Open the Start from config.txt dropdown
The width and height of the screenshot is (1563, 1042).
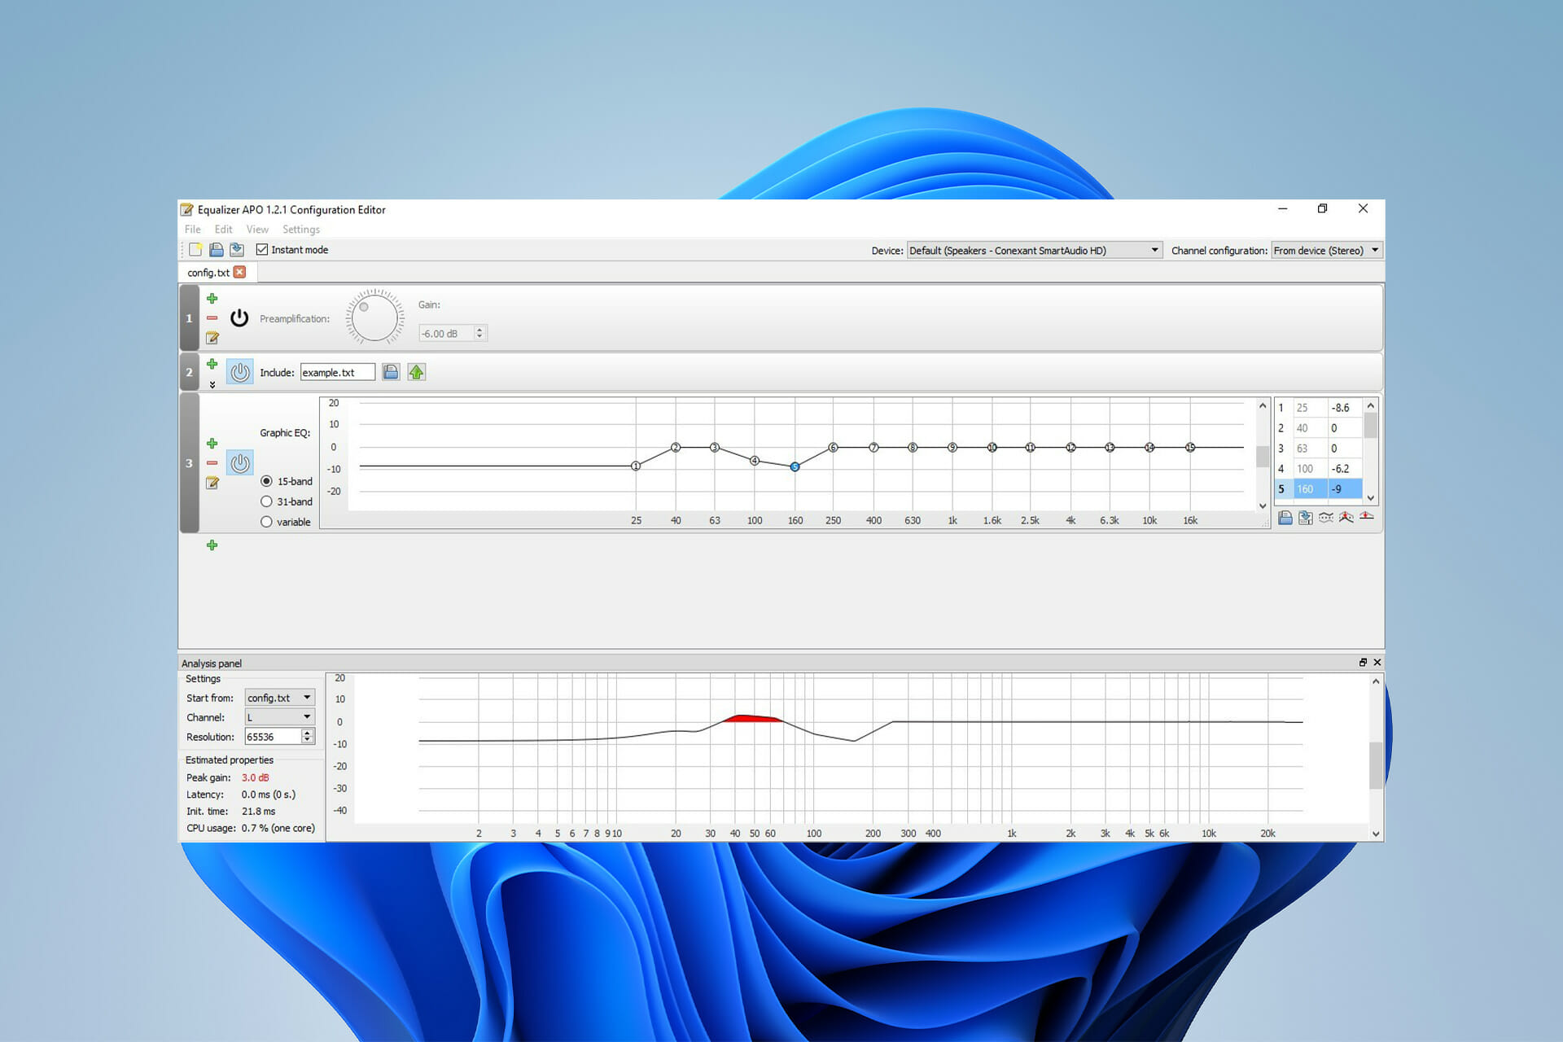click(279, 698)
